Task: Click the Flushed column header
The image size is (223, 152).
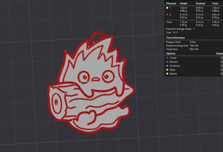Action: coord(200,4)
